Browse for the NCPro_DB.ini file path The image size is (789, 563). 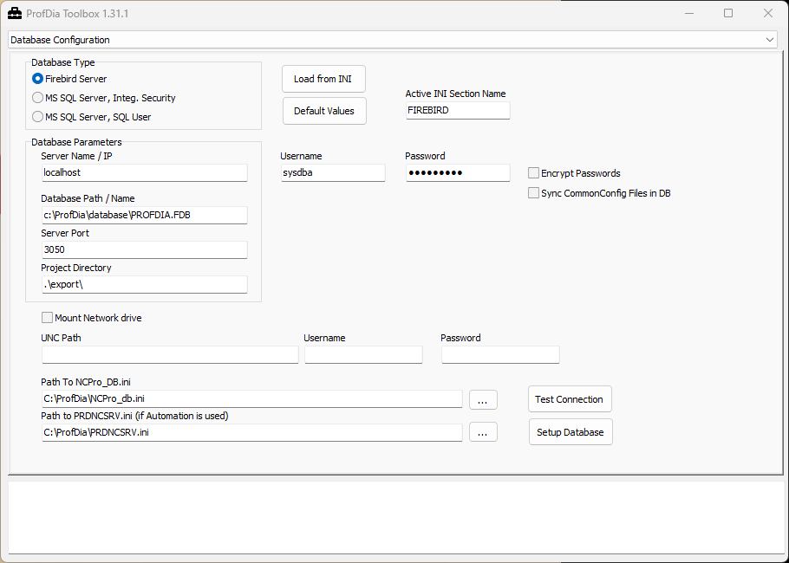[483, 399]
